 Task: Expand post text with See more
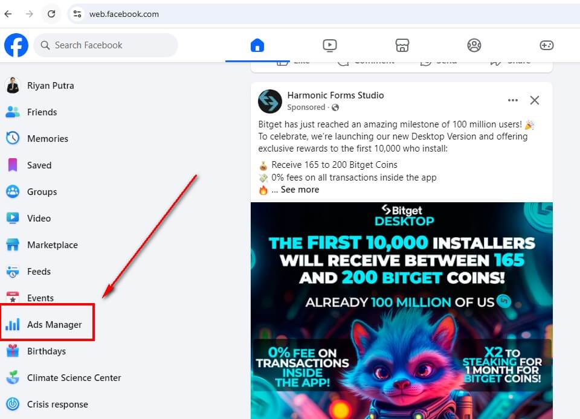click(300, 190)
